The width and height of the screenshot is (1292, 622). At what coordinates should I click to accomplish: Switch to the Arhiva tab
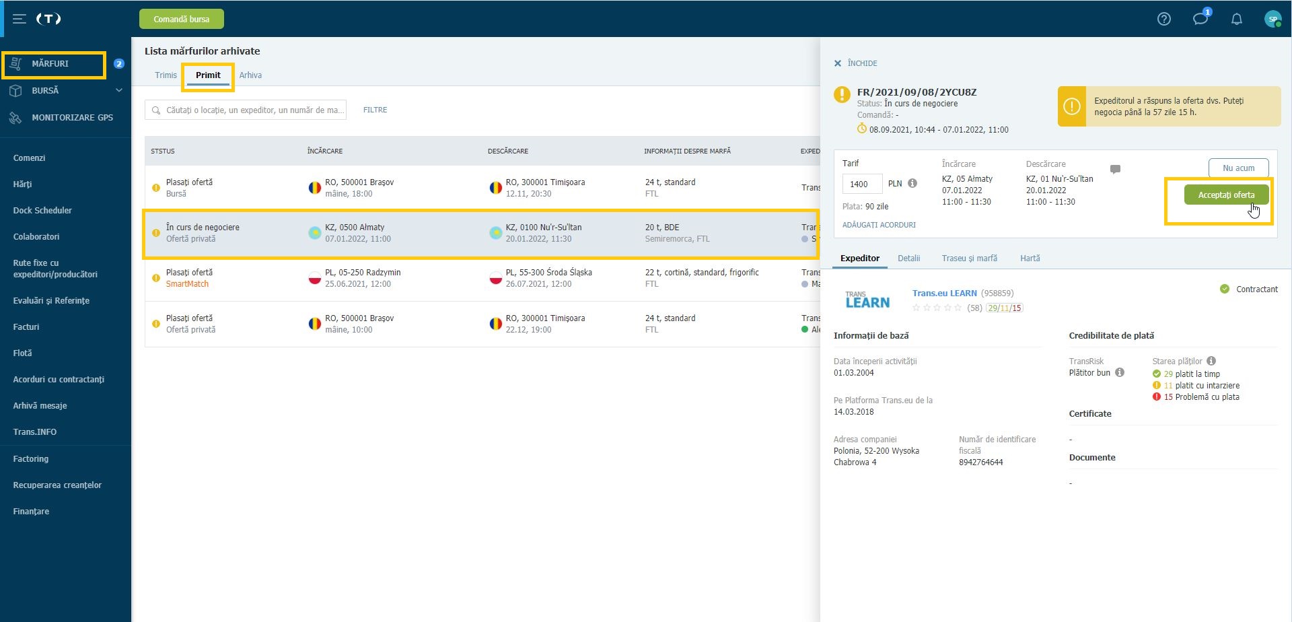coord(250,75)
